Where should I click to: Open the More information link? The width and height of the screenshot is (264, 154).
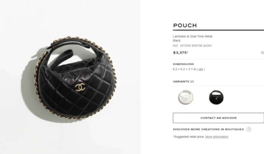click(217, 137)
